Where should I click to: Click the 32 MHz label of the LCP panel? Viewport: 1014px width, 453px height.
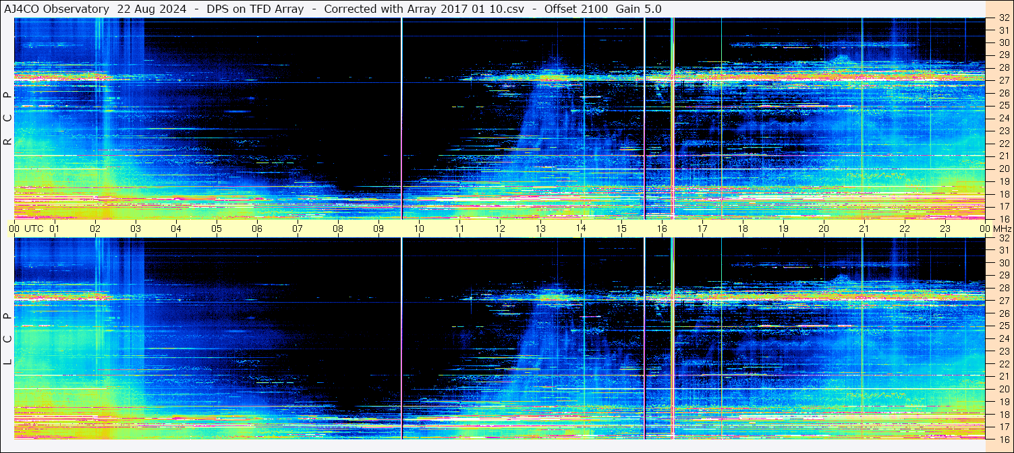(x=1003, y=238)
